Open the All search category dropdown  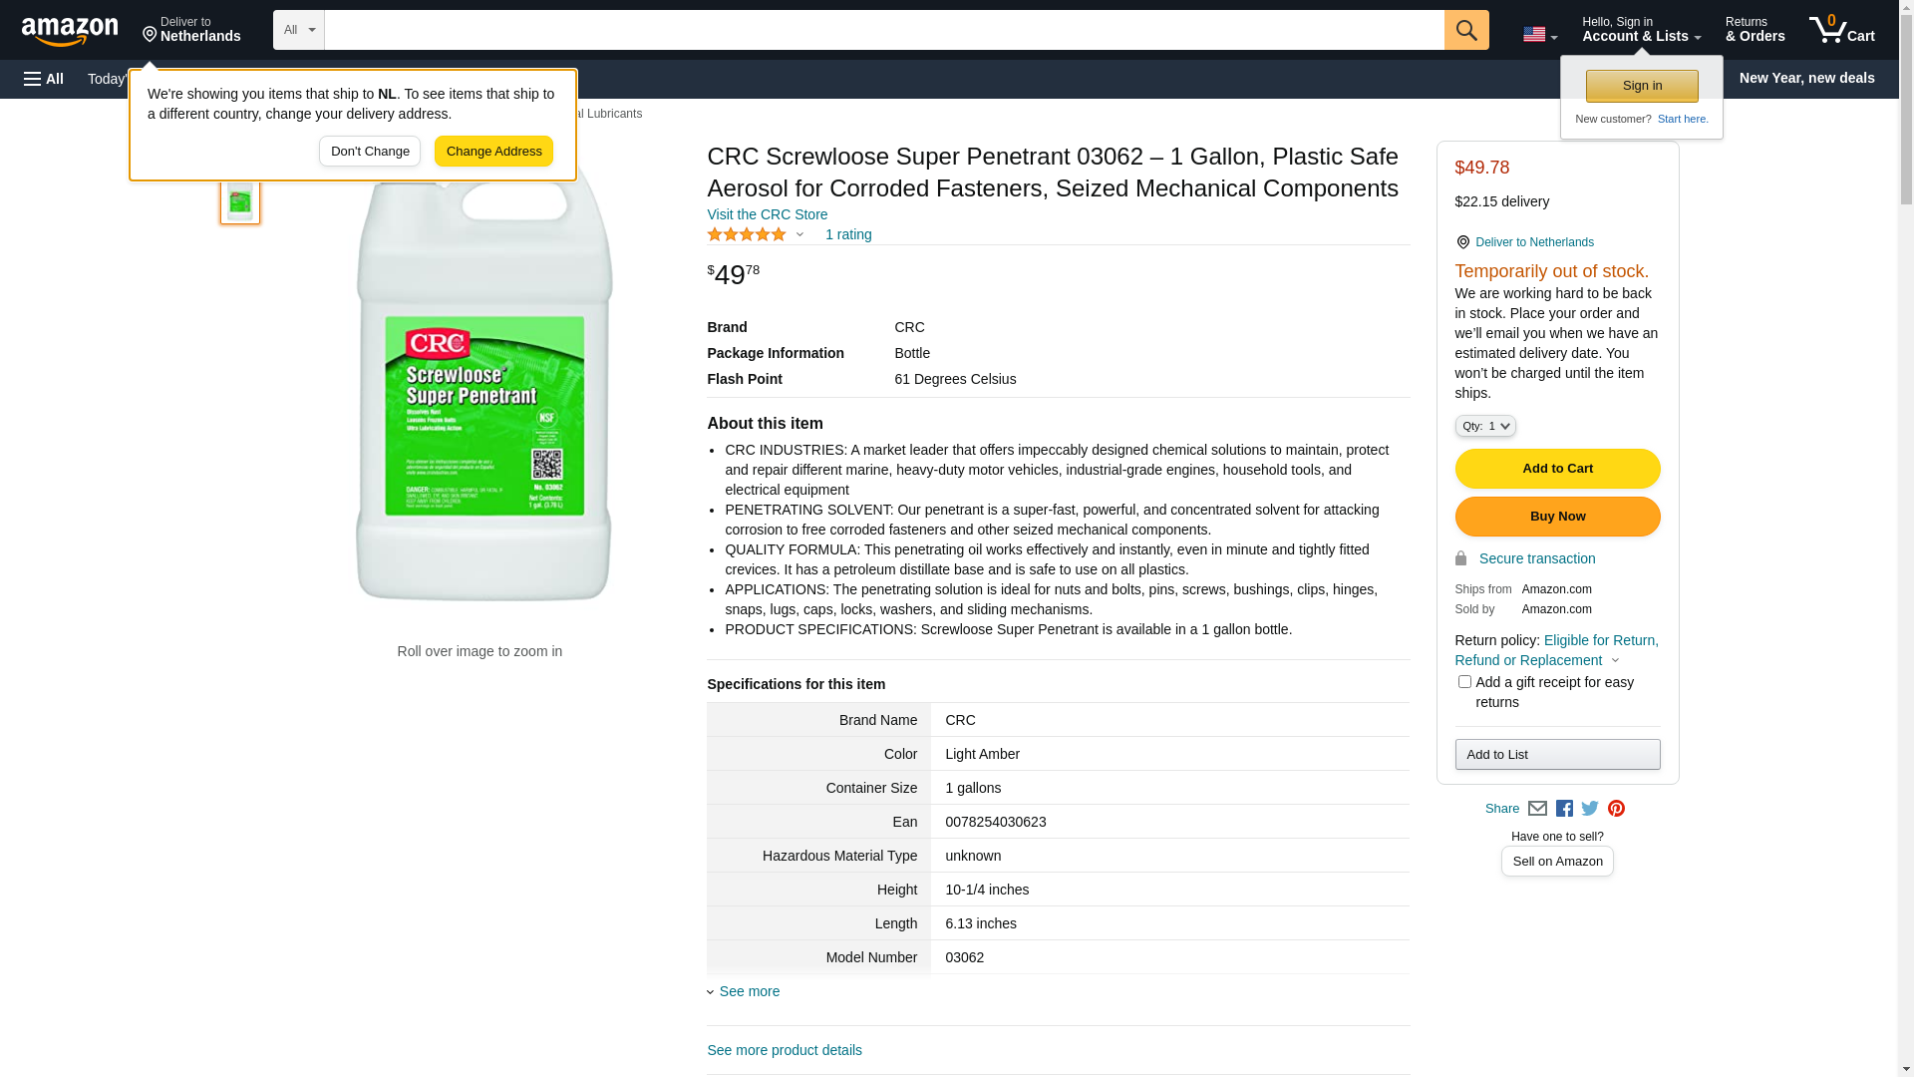tap(298, 30)
